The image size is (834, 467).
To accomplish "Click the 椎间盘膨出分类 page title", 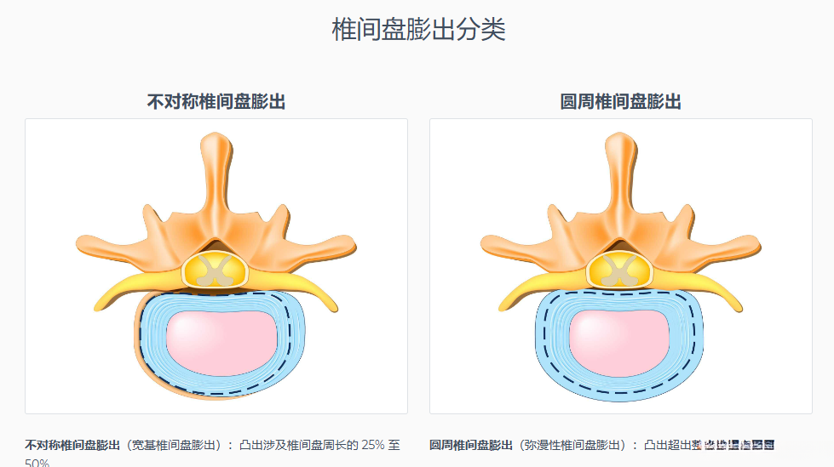I will coord(418,29).
